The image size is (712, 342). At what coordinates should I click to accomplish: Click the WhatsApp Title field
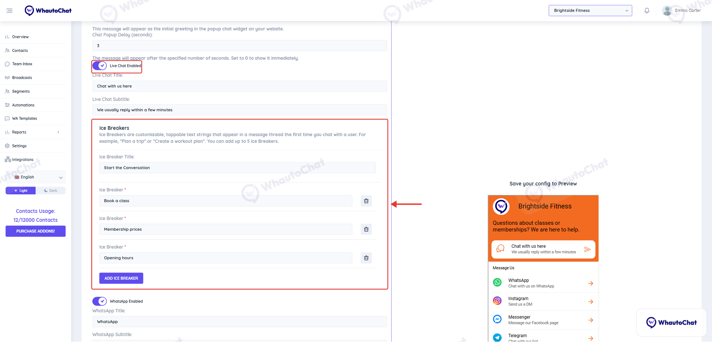240,322
